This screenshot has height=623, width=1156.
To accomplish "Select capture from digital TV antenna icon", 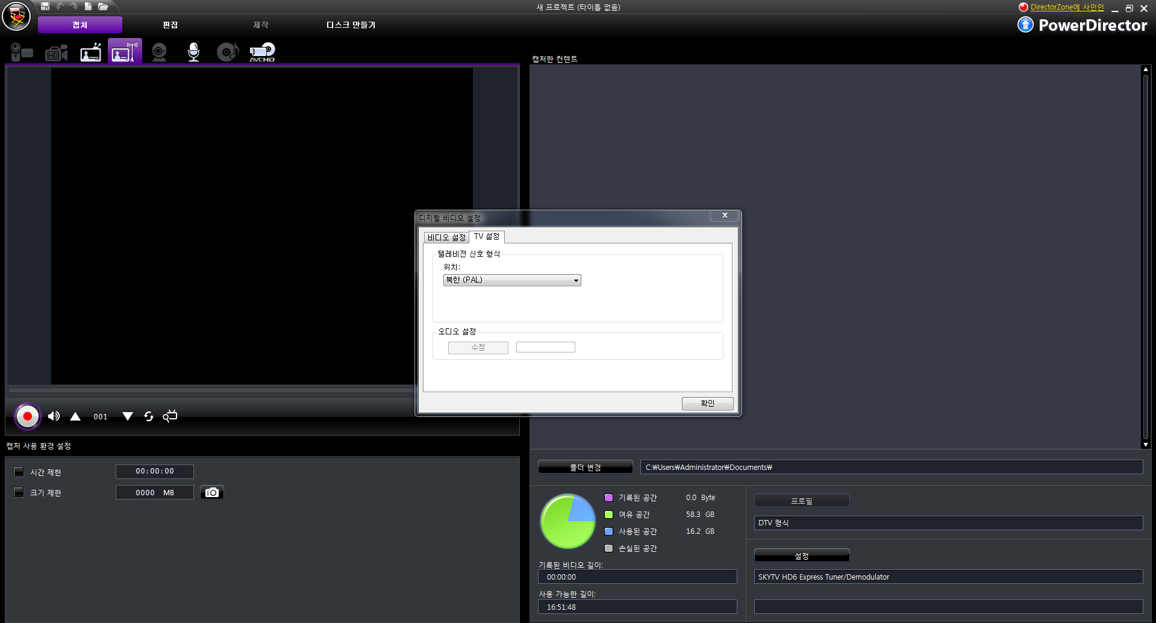I will tap(125, 52).
